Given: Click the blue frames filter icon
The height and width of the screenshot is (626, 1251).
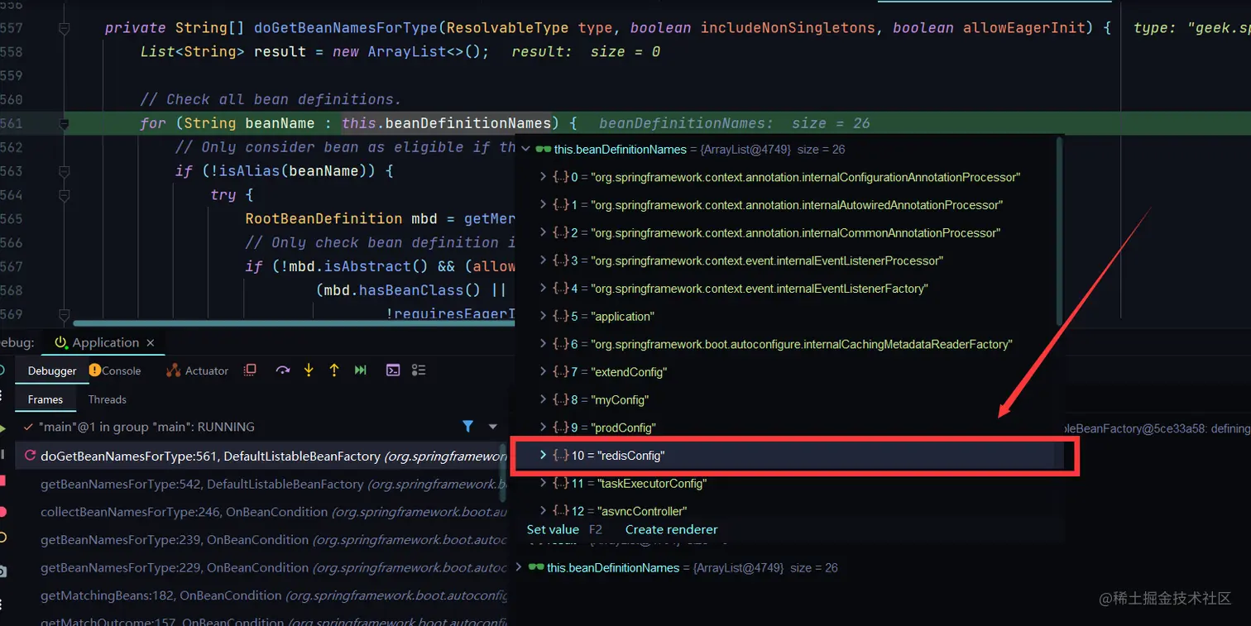Looking at the screenshot, I should pyautogui.click(x=467, y=427).
